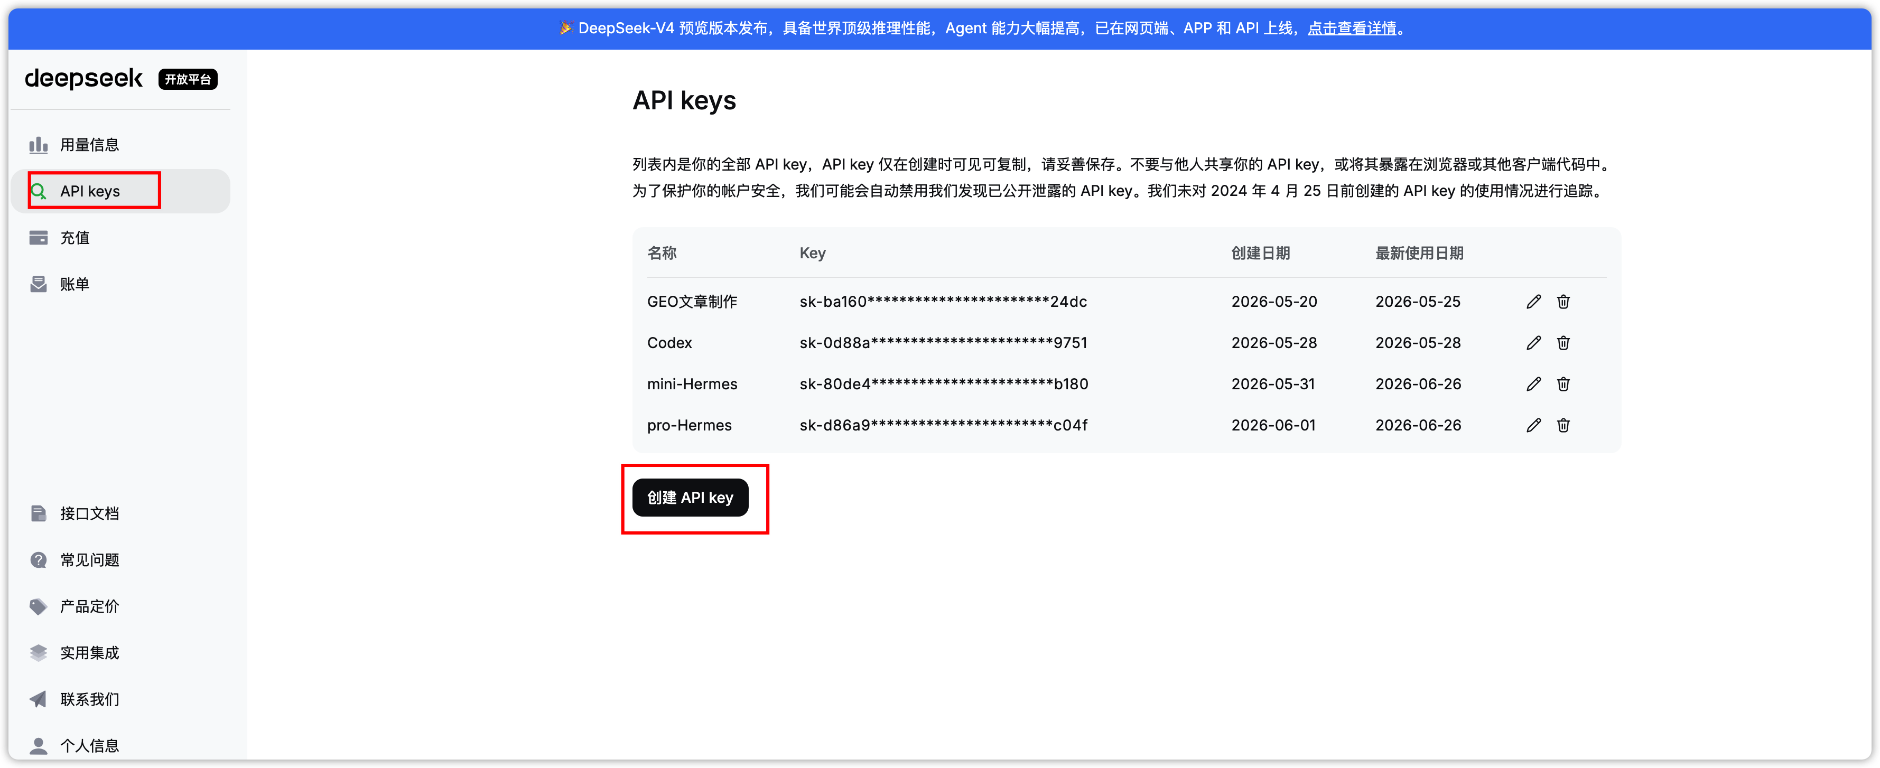Open the 常见问题 page
This screenshot has height=768, width=1880.
(121, 559)
